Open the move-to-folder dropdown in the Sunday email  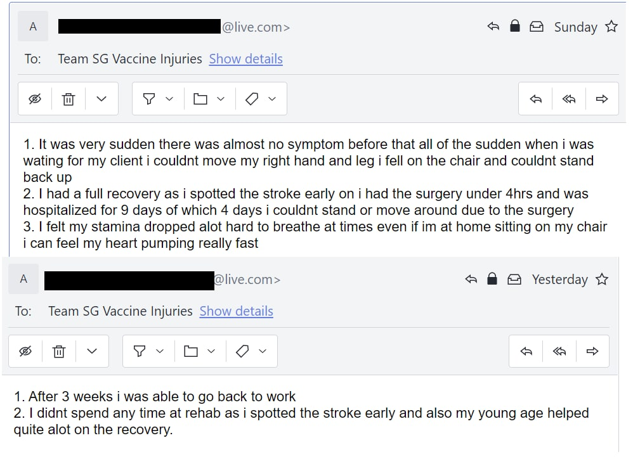click(x=221, y=99)
